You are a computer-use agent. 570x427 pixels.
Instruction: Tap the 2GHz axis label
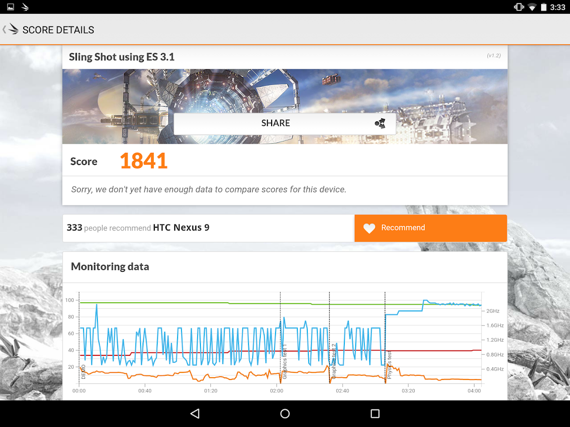[x=493, y=311]
